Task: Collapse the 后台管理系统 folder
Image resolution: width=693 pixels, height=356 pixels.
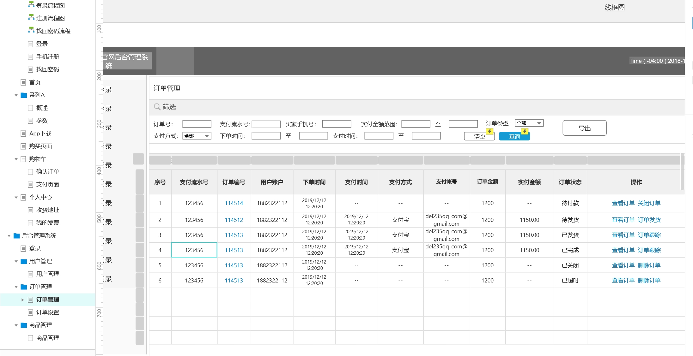Action: (9, 236)
